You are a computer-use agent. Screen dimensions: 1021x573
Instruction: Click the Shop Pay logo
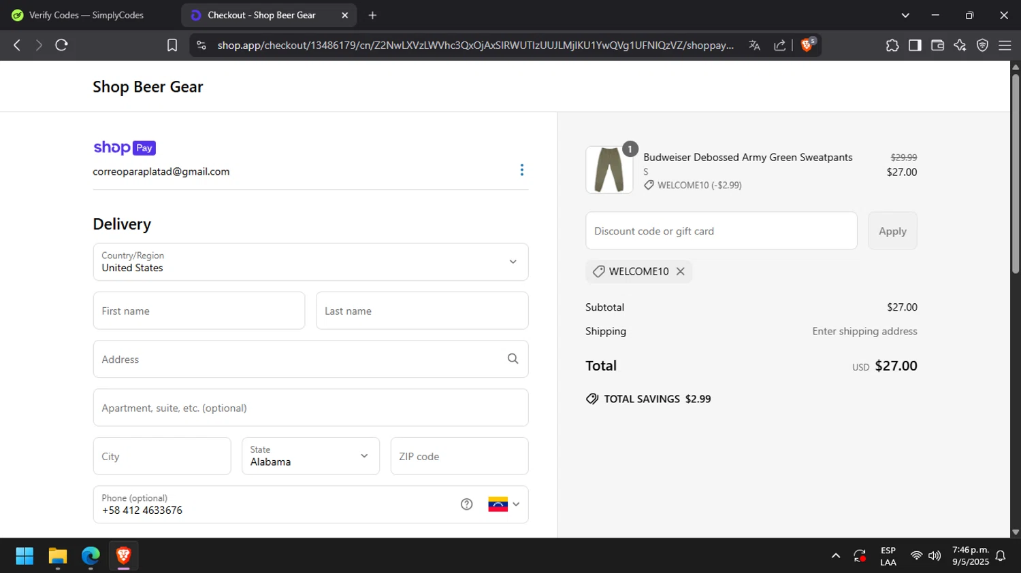[x=125, y=147]
